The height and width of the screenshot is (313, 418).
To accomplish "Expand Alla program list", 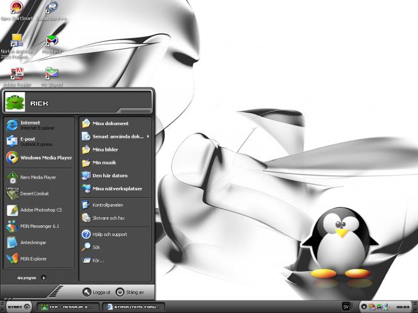I will point(30,277).
